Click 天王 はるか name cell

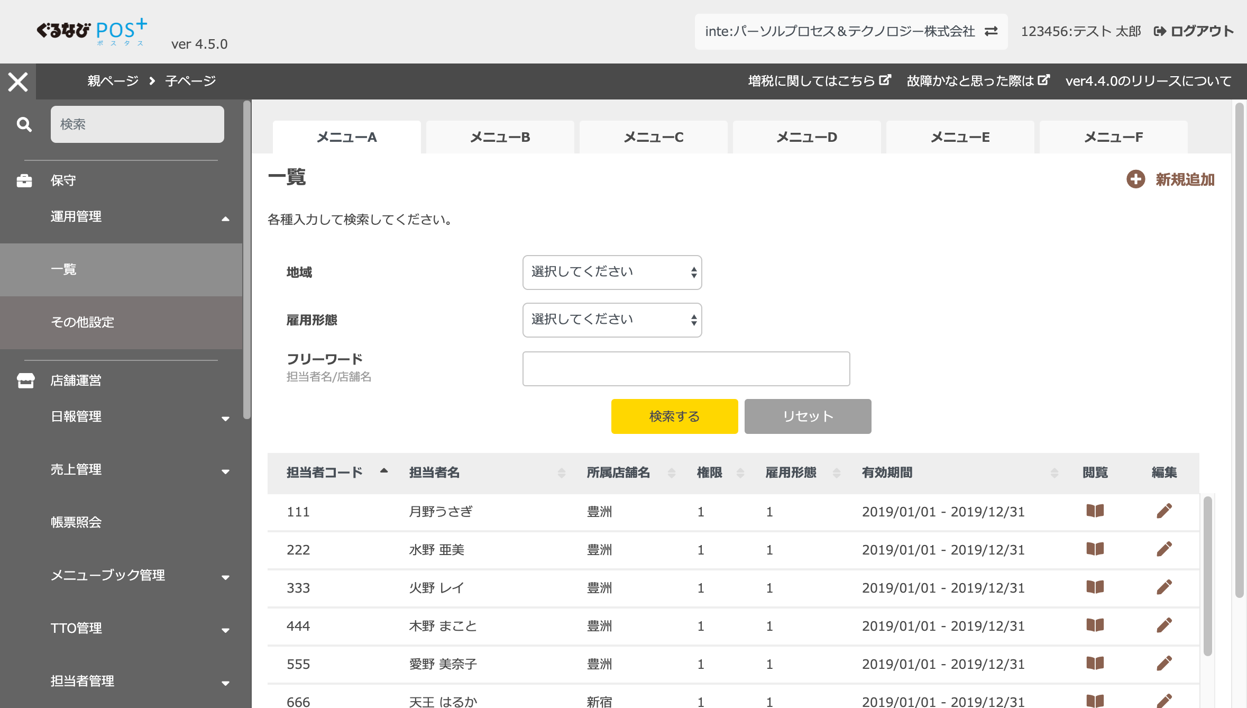(x=443, y=702)
